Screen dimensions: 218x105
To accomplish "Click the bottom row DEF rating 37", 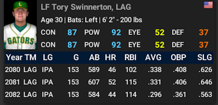I will point(204,45).
